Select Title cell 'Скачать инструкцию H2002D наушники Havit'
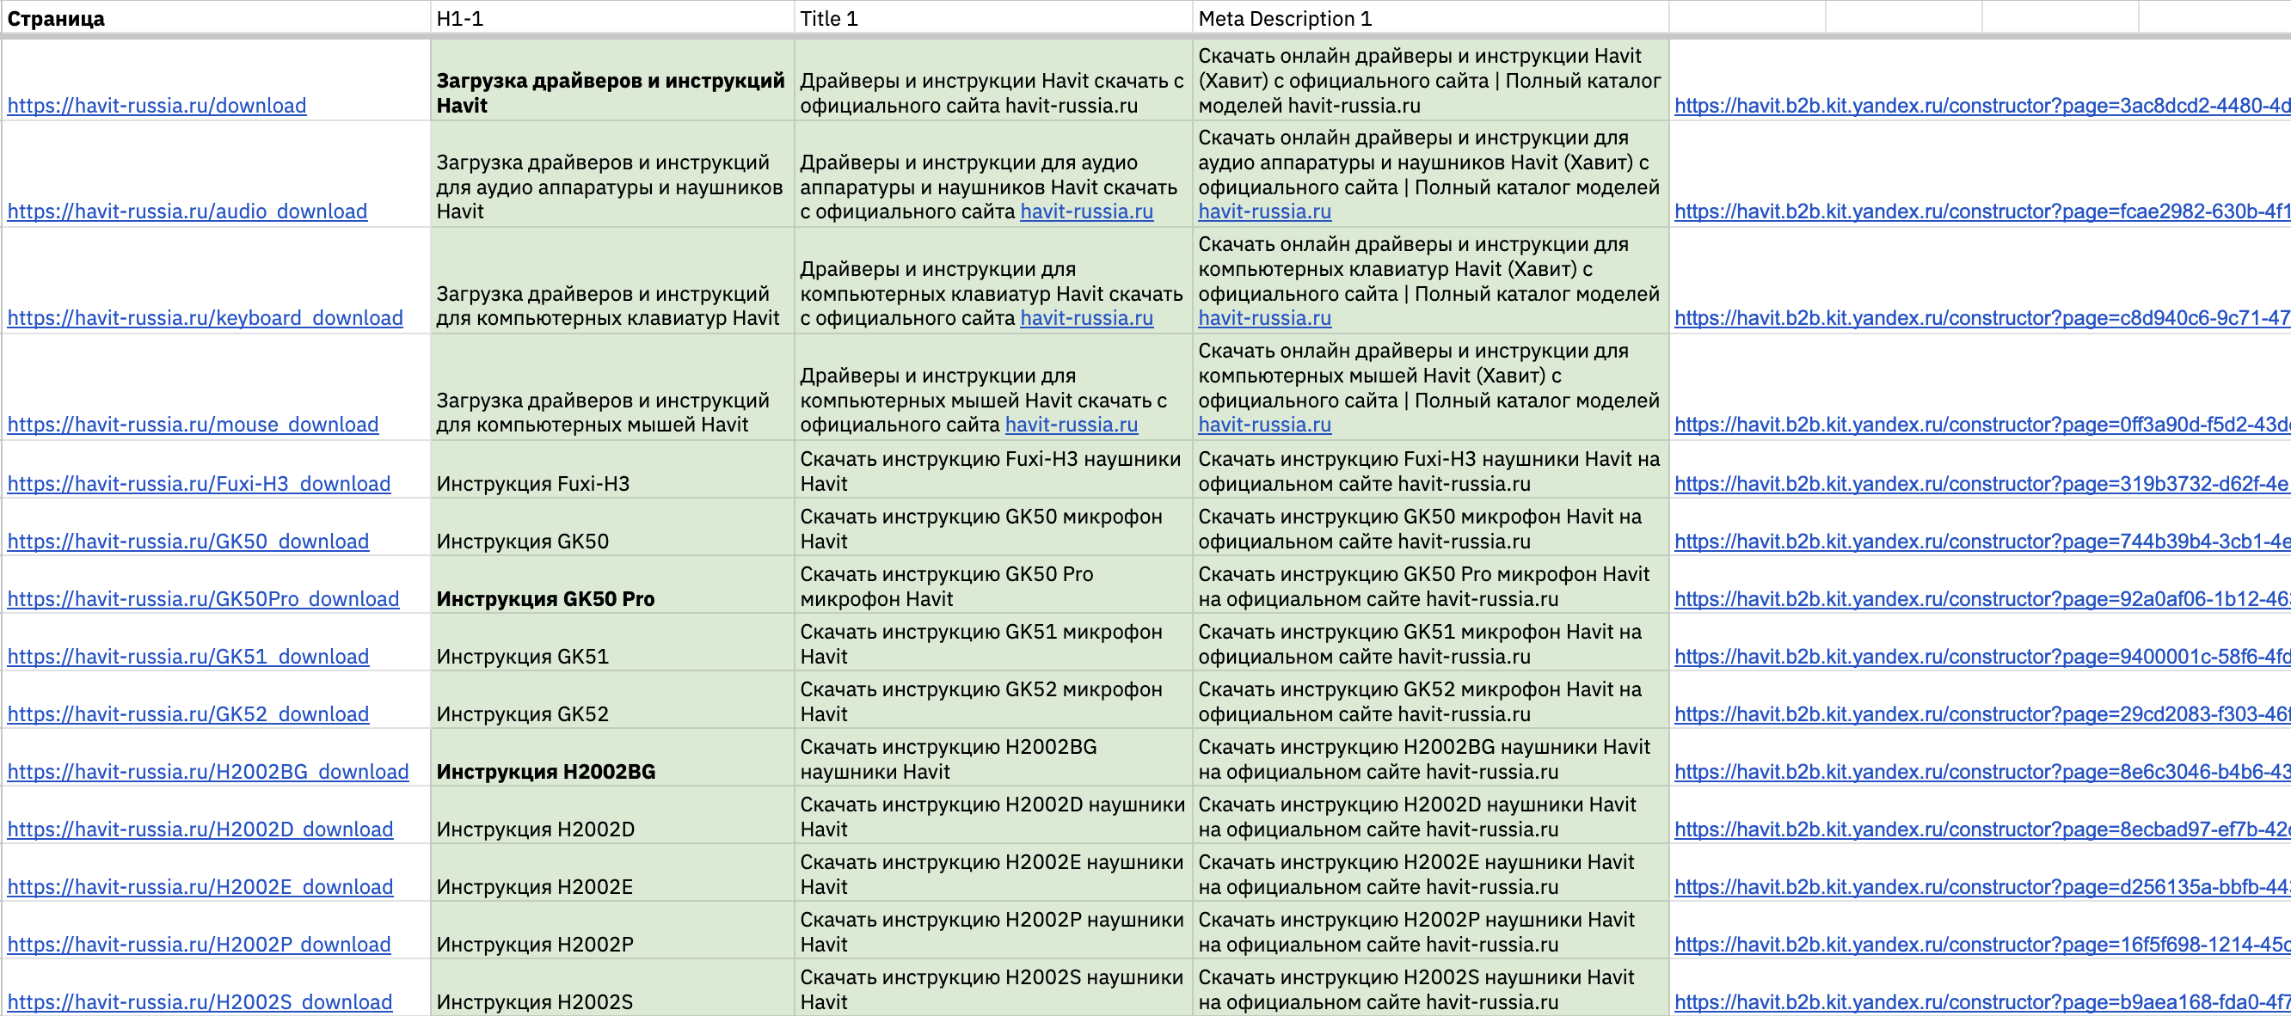The image size is (2291, 1016). coord(993,815)
